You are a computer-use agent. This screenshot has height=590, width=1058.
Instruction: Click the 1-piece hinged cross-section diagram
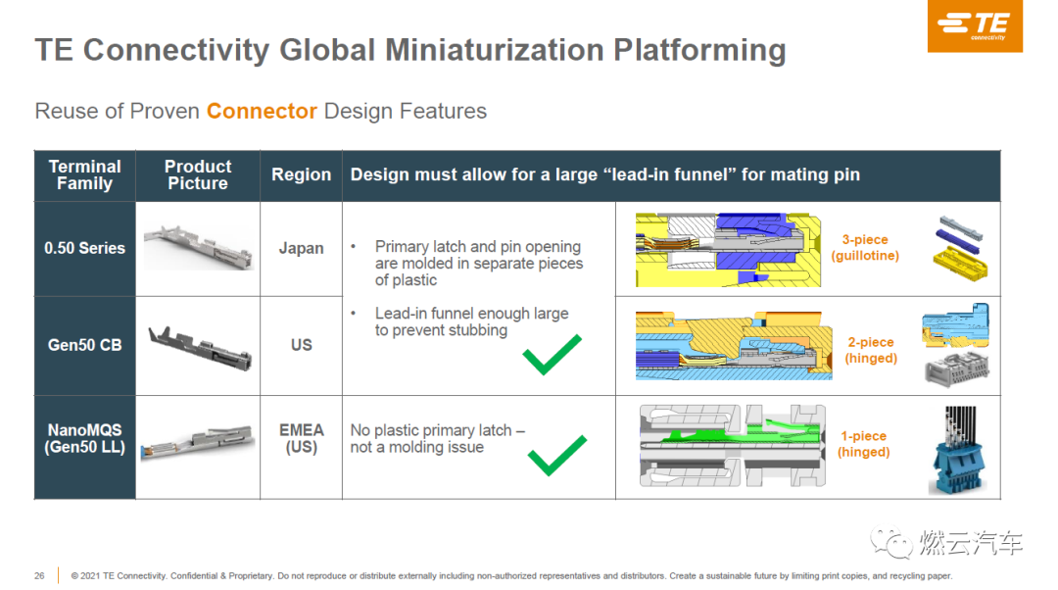point(732,446)
